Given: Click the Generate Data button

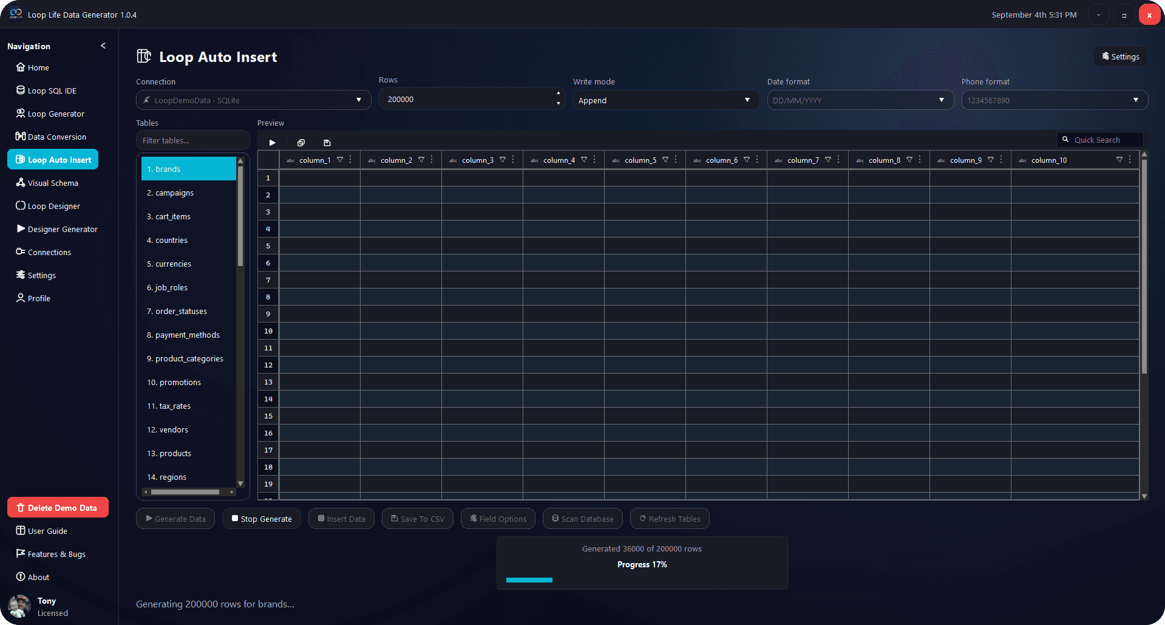Looking at the screenshot, I should pyautogui.click(x=175, y=519).
